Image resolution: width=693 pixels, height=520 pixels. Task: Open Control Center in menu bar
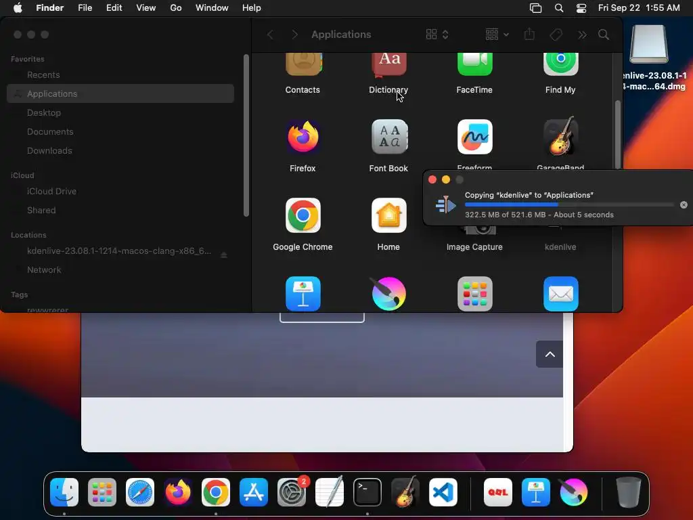(x=581, y=8)
